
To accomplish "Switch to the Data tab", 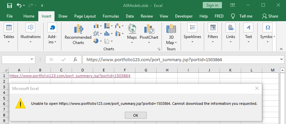I will tap(130, 16).
